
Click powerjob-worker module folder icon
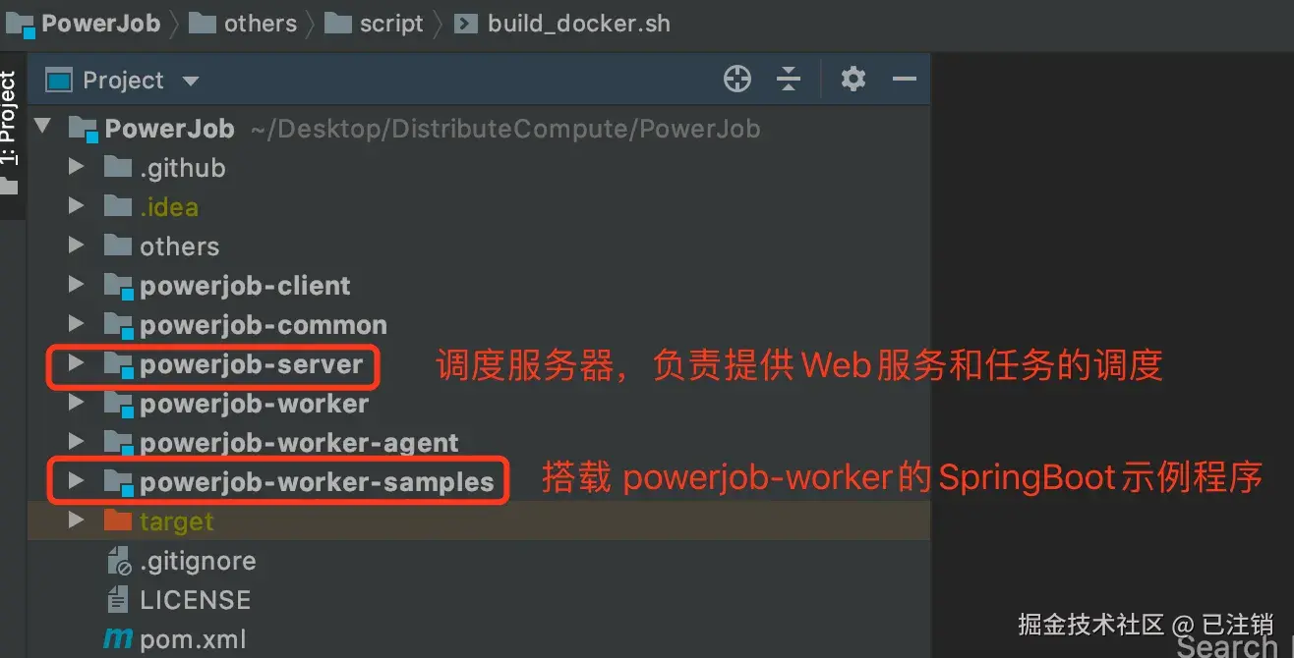pyautogui.click(x=119, y=405)
